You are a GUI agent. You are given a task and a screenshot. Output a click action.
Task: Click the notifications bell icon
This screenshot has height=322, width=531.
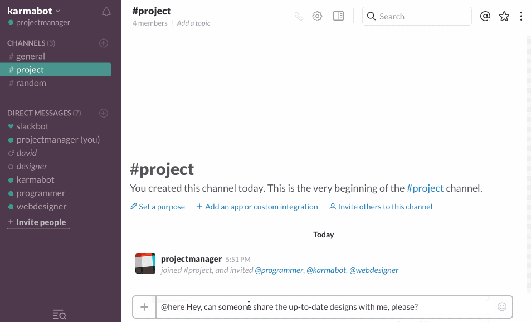[x=106, y=12]
